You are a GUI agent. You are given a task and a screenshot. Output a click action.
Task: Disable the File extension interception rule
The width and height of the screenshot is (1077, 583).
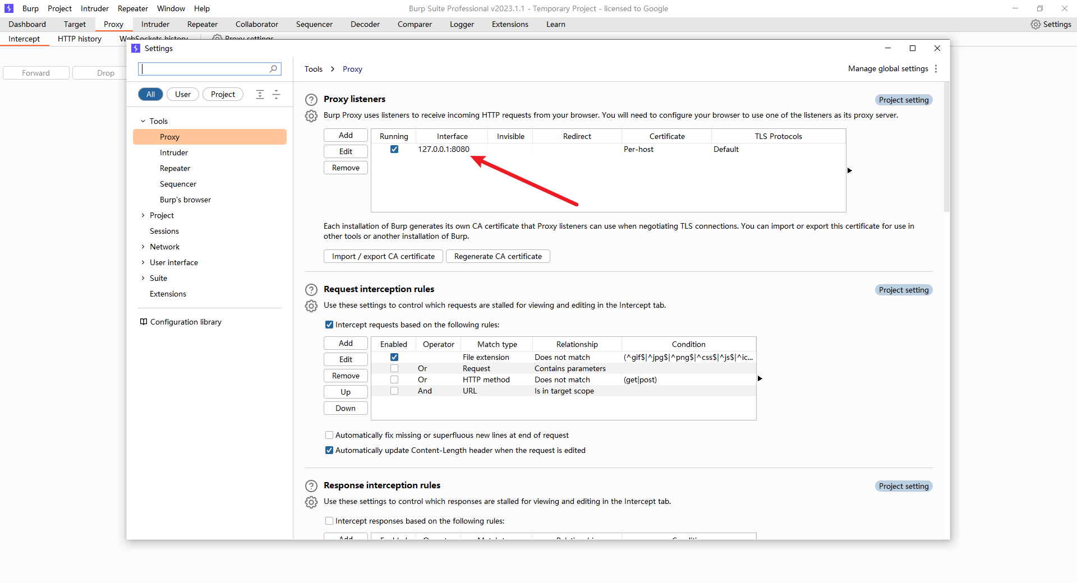(394, 357)
